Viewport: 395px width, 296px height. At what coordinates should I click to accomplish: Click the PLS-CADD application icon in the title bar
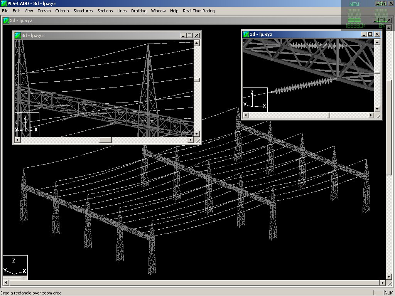3,3
